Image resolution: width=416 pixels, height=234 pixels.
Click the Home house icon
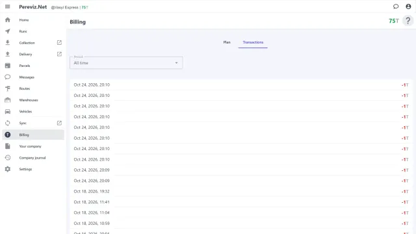coord(8,20)
